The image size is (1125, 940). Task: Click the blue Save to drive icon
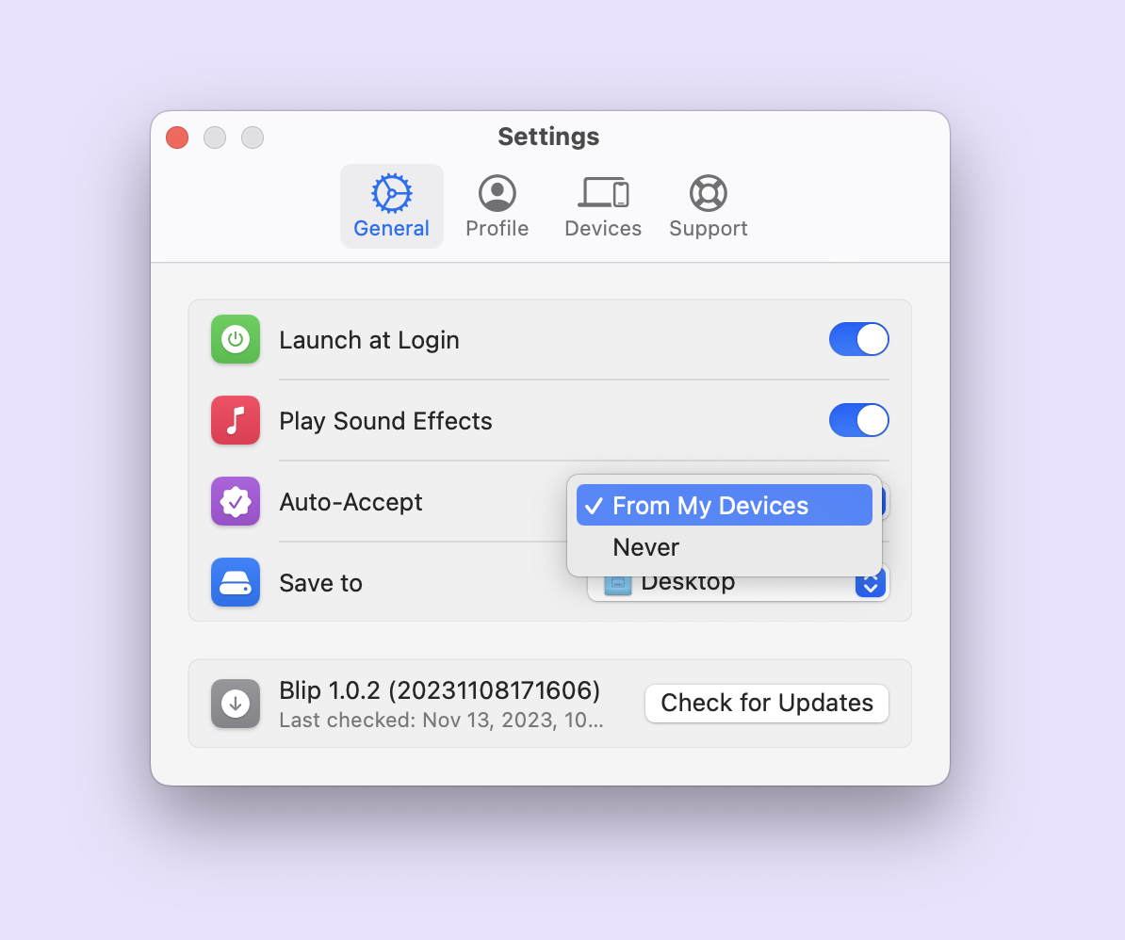(x=235, y=582)
